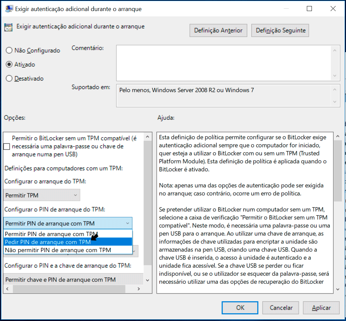Tick Permitir o BitLocker sem um TPM compatível checkbox
This screenshot has width=346, height=321.
(7, 146)
